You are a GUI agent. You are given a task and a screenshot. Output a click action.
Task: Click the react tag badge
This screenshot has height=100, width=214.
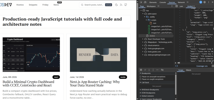pos(56,77)
